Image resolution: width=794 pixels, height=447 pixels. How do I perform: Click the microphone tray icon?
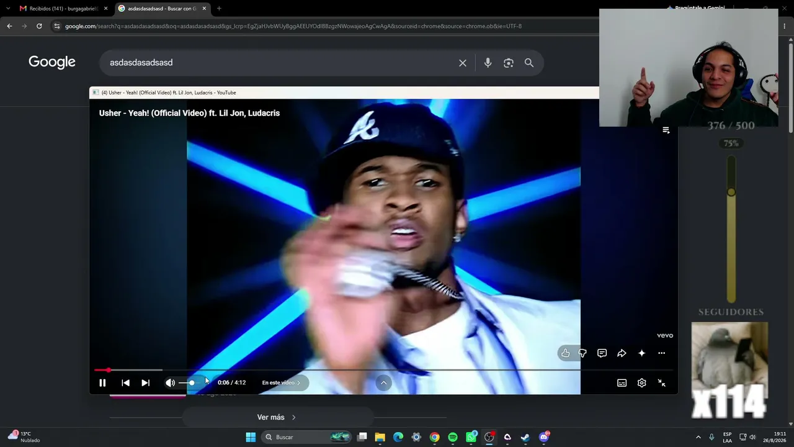tap(711, 437)
